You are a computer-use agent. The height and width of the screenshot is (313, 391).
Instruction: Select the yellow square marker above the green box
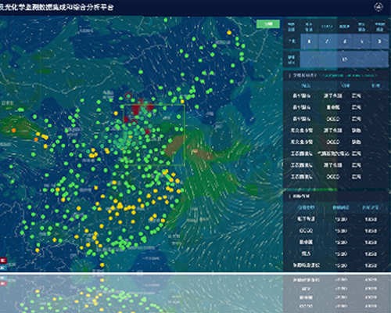[x=182, y=102]
